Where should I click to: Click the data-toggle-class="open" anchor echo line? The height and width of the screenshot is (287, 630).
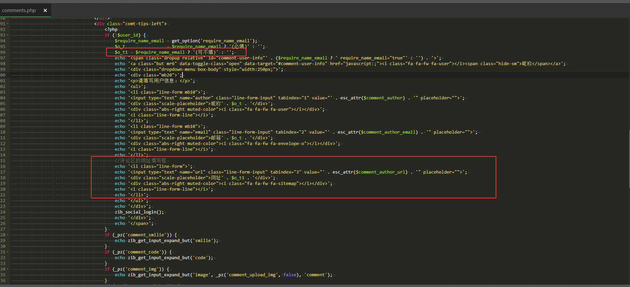point(340,64)
